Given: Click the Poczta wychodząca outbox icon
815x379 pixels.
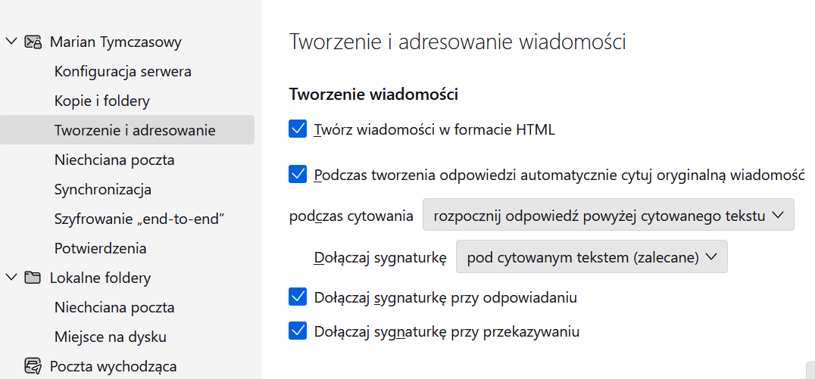Looking at the screenshot, I should click(x=33, y=366).
